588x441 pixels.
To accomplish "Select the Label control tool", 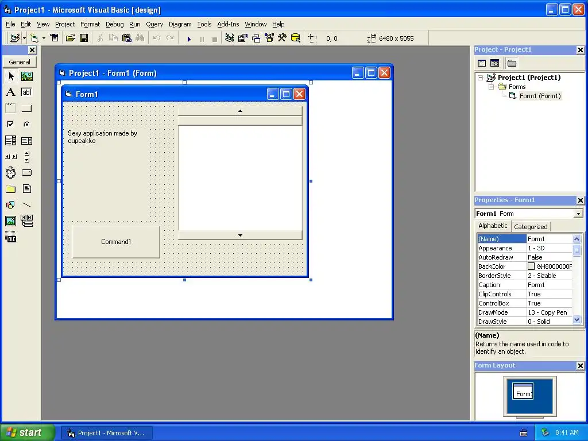I will tap(11, 92).
